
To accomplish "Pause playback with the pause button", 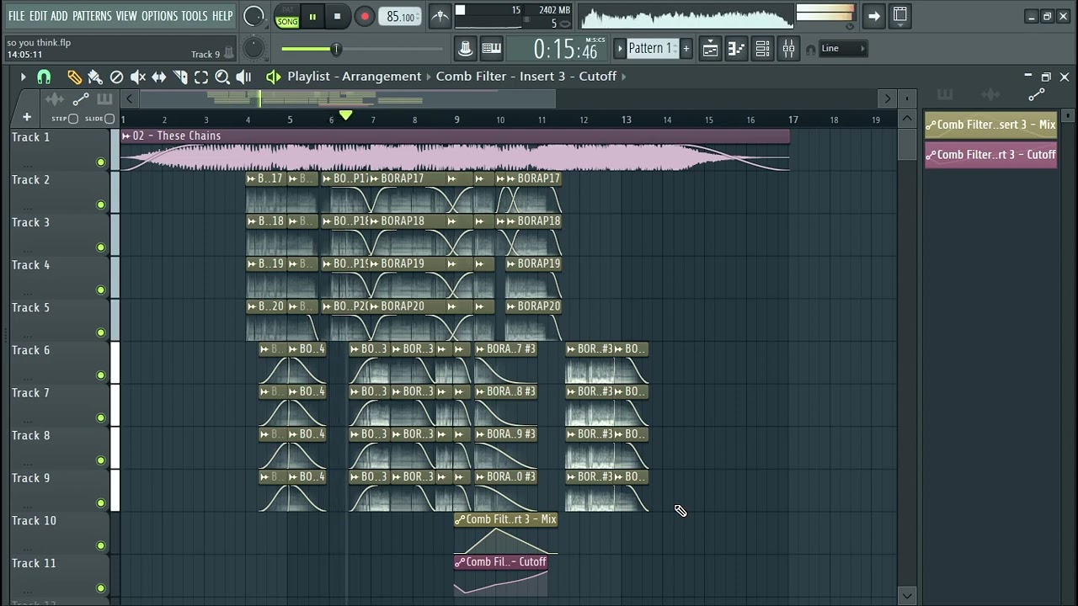I will pyautogui.click(x=312, y=16).
